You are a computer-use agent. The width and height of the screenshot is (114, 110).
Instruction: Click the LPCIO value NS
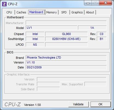tap(35, 45)
